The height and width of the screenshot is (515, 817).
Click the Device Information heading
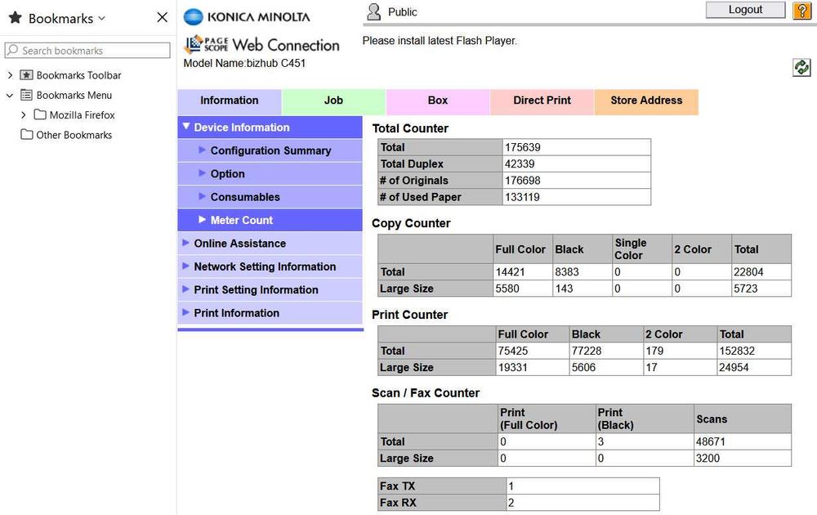coord(270,128)
